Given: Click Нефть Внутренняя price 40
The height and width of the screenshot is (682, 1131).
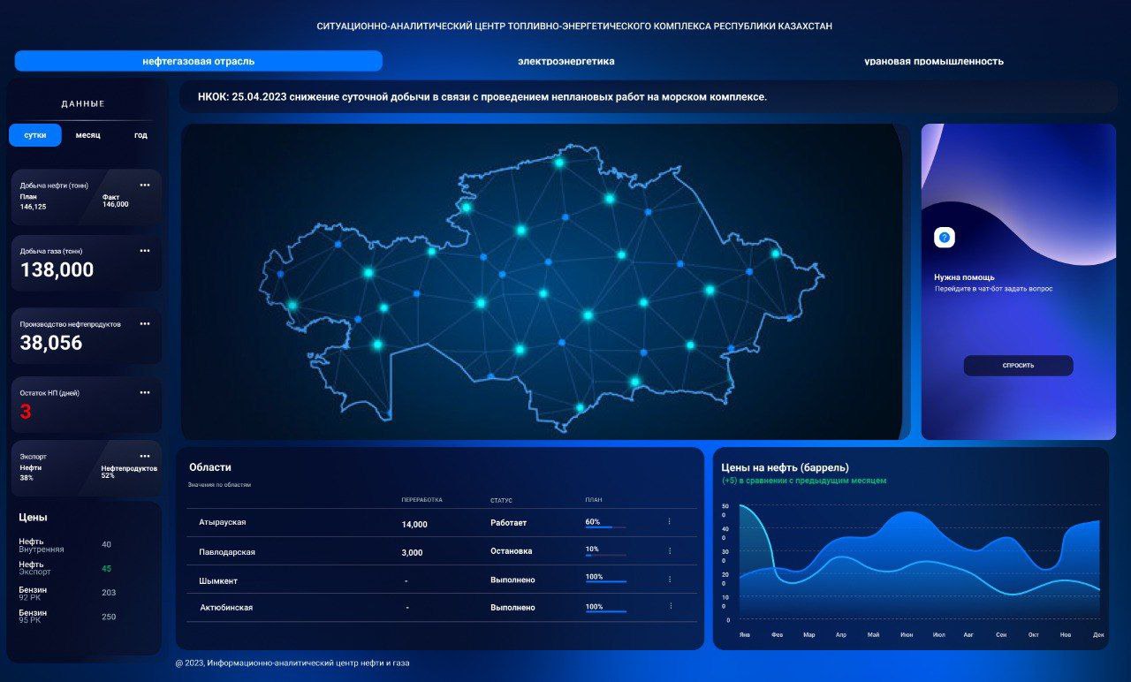Looking at the screenshot, I should coord(107,544).
